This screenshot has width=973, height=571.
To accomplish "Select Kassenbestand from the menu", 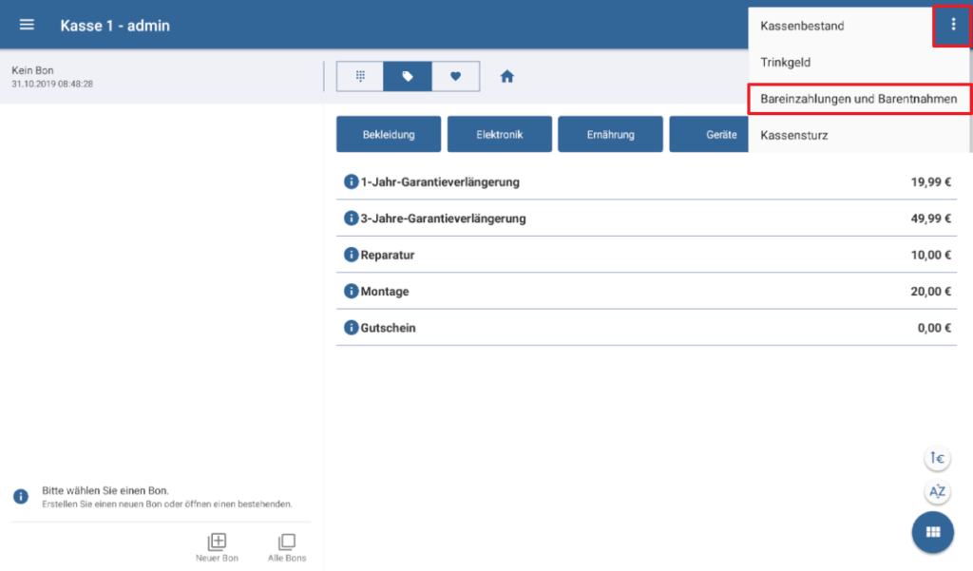I will (x=802, y=26).
